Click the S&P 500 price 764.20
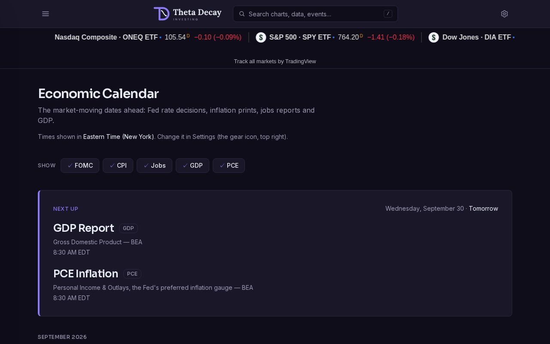The height and width of the screenshot is (344, 550). [x=348, y=37]
